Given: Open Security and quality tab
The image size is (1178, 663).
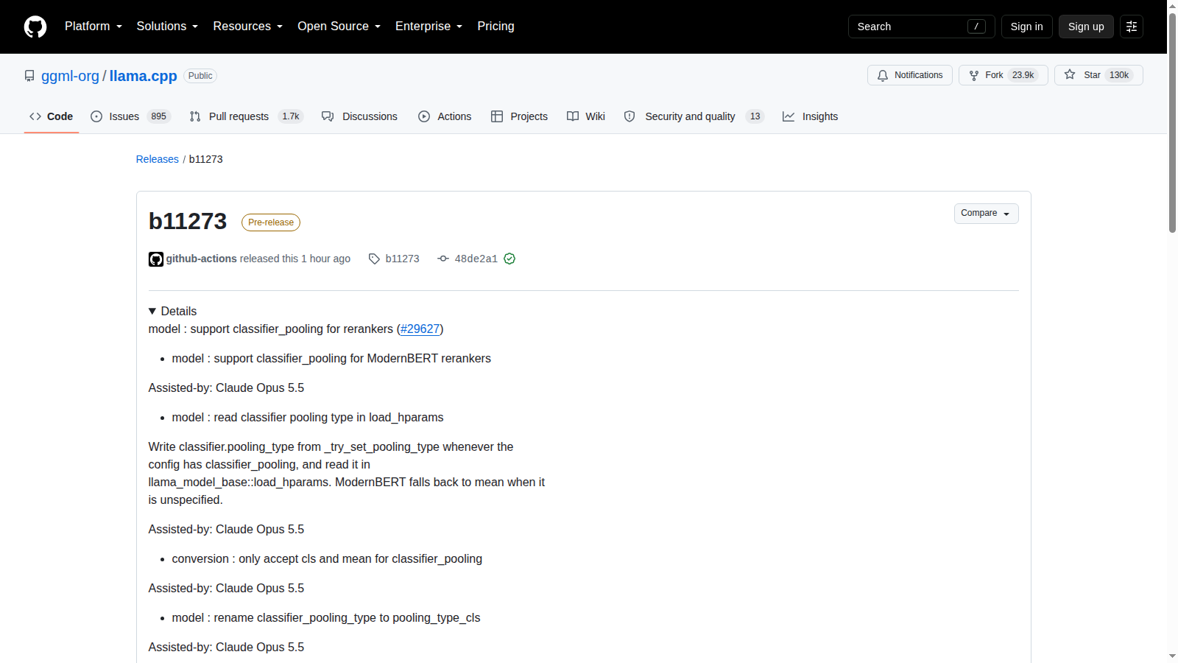Looking at the screenshot, I should (694, 116).
